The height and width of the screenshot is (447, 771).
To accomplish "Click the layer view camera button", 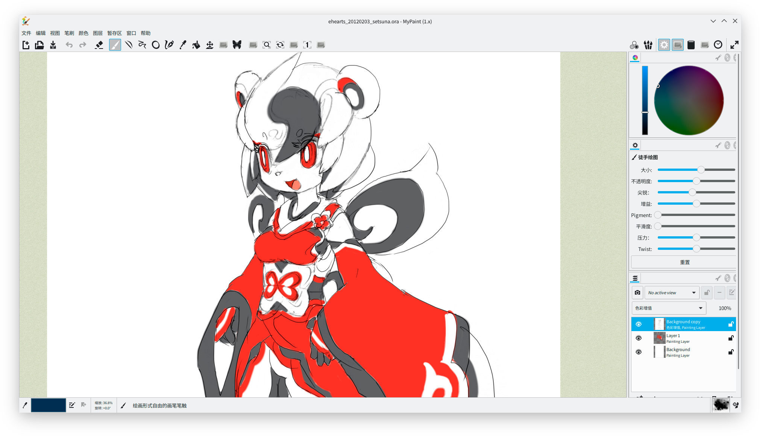I will (x=637, y=293).
